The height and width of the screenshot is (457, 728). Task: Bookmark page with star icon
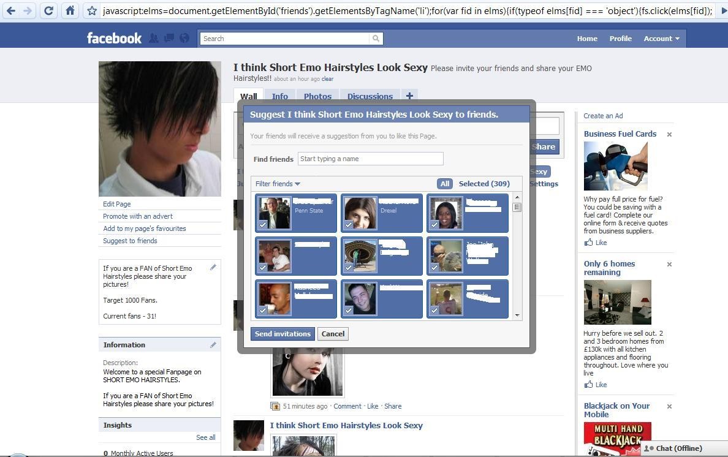click(x=91, y=11)
